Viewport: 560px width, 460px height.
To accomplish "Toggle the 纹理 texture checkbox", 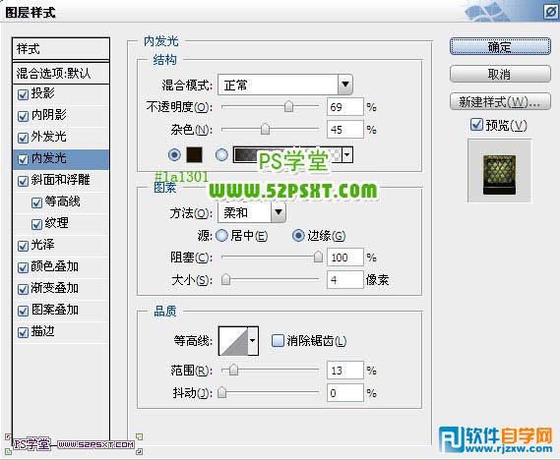I will 36,224.
